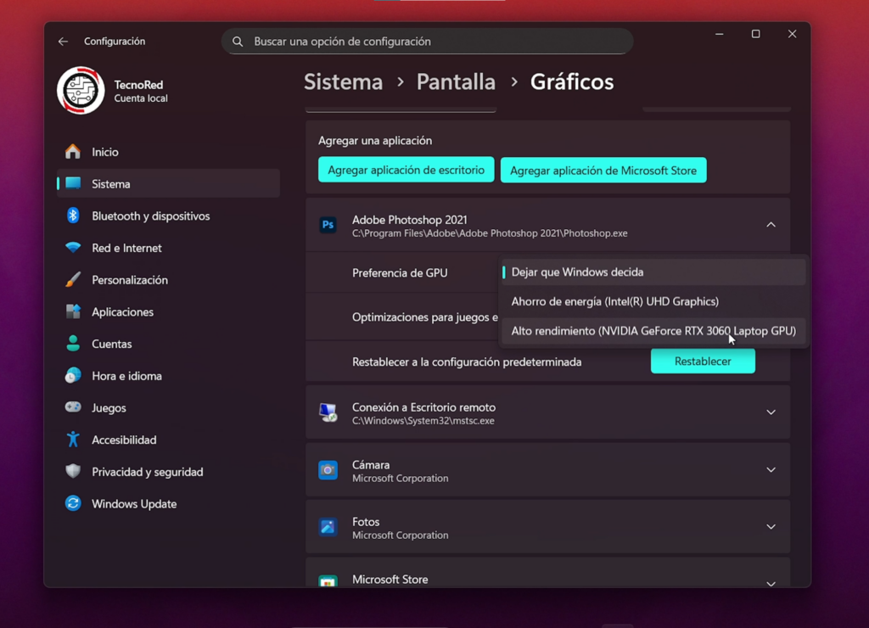Select Ahorro de energía Intel UHD Graphics

coord(615,301)
